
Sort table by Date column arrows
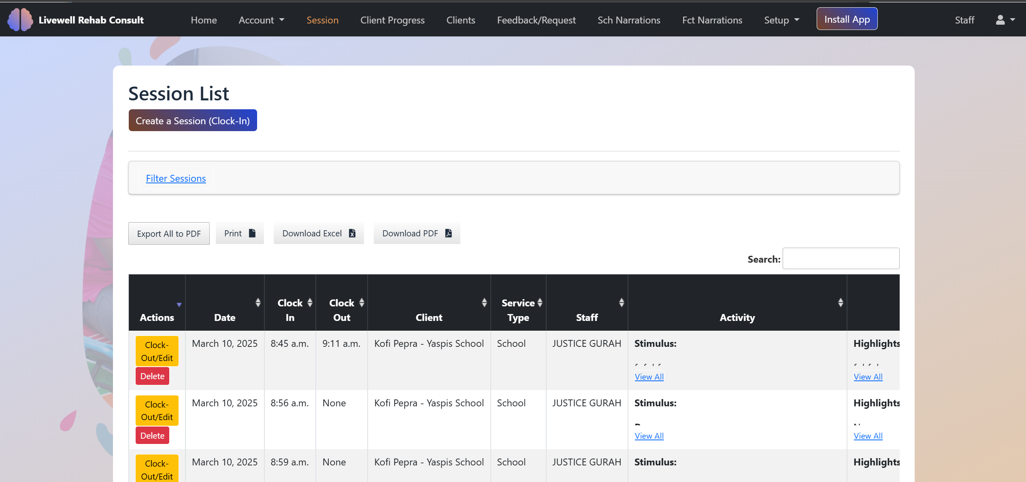click(258, 302)
